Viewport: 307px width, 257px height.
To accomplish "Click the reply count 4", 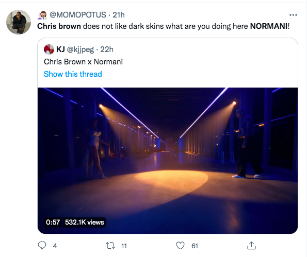I will [x=55, y=246].
